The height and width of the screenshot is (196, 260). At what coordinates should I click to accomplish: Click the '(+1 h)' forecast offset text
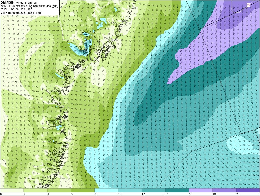(37, 13)
